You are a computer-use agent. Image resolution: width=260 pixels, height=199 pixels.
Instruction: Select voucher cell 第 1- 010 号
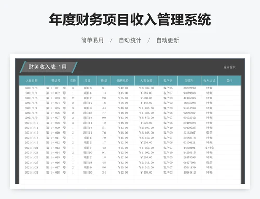pos(56,132)
